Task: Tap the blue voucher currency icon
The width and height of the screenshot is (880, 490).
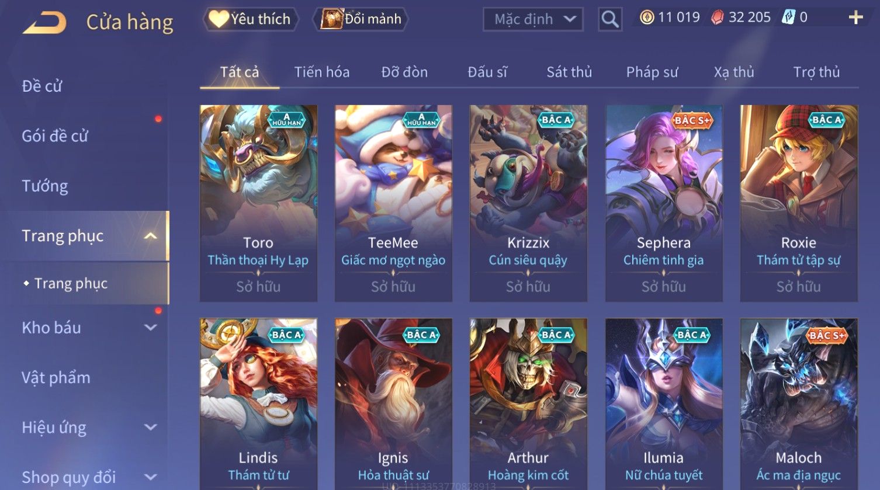Action: 788,18
